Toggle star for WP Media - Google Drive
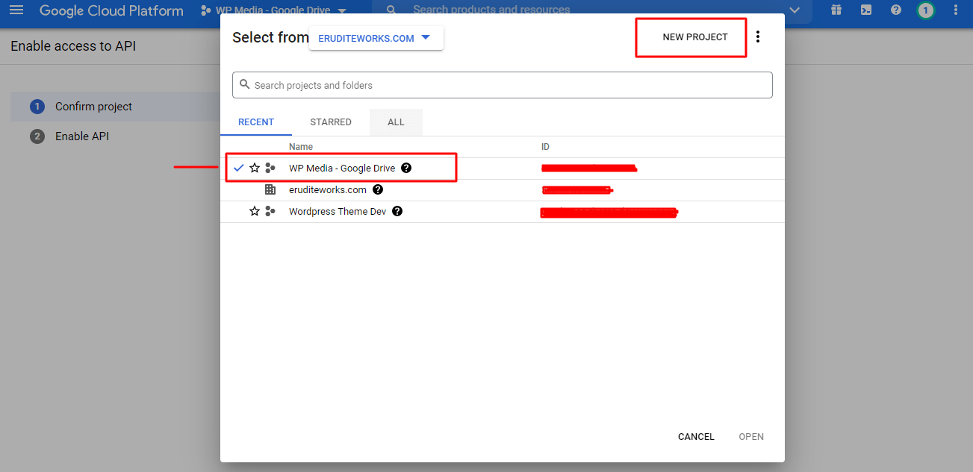Image resolution: width=973 pixels, height=472 pixels. (x=255, y=168)
